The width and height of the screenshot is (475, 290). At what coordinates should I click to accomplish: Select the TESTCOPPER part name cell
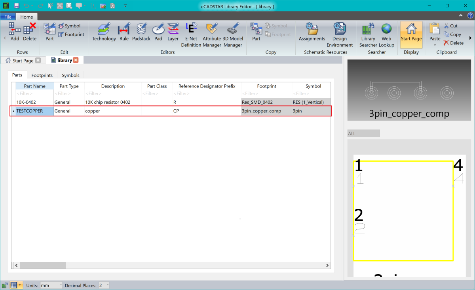34,111
